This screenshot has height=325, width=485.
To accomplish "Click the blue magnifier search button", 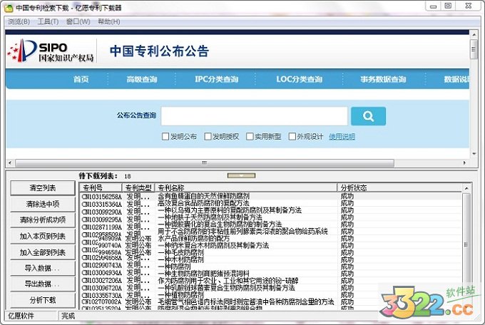I will [368, 116].
